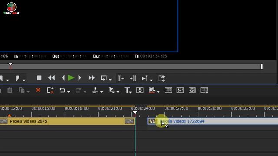Image resolution: width=278 pixels, height=156 pixels.
Task: Start playback with the green Play button
Action: pos(71,78)
